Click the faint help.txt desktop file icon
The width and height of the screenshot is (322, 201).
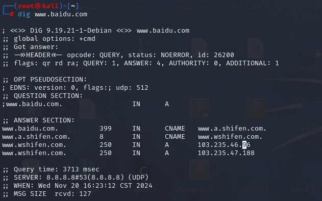tap(199, 48)
